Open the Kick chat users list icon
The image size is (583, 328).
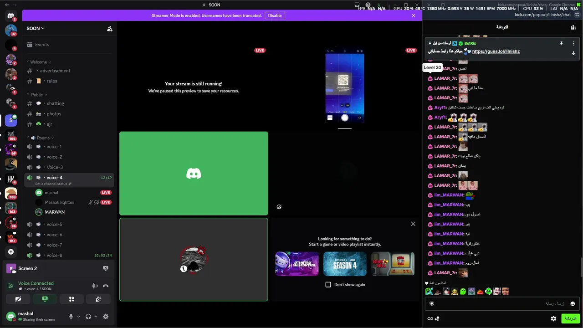[573, 27]
